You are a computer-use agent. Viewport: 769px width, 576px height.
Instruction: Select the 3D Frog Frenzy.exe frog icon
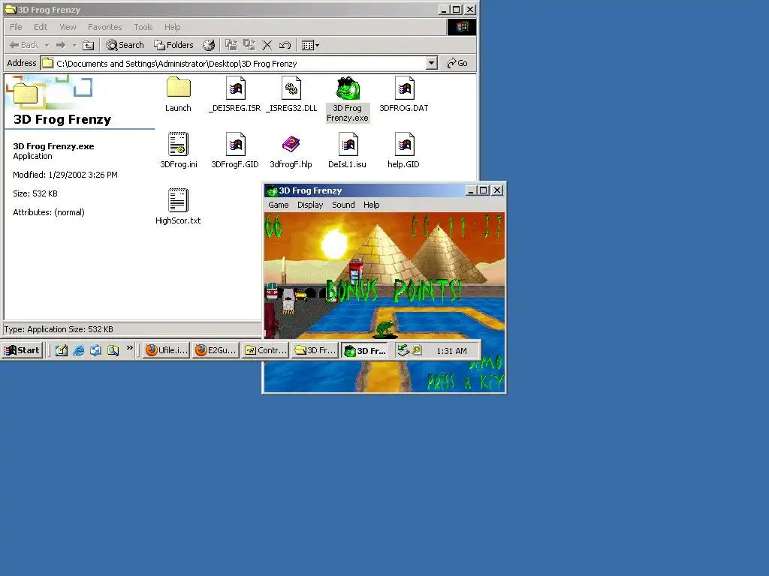click(348, 88)
